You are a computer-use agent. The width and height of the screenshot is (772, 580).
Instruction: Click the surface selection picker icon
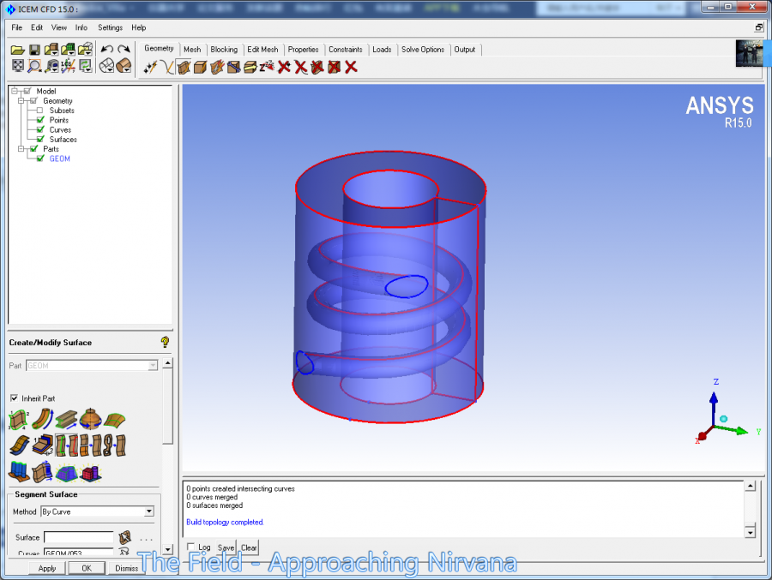point(125,537)
